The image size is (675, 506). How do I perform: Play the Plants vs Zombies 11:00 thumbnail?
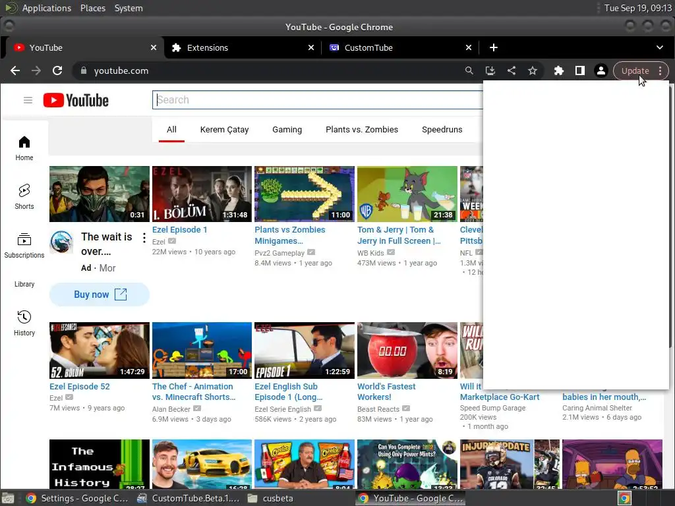[305, 194]
